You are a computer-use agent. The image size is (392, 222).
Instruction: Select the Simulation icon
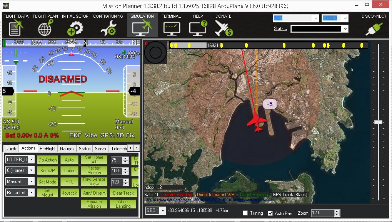coord(142,26)
